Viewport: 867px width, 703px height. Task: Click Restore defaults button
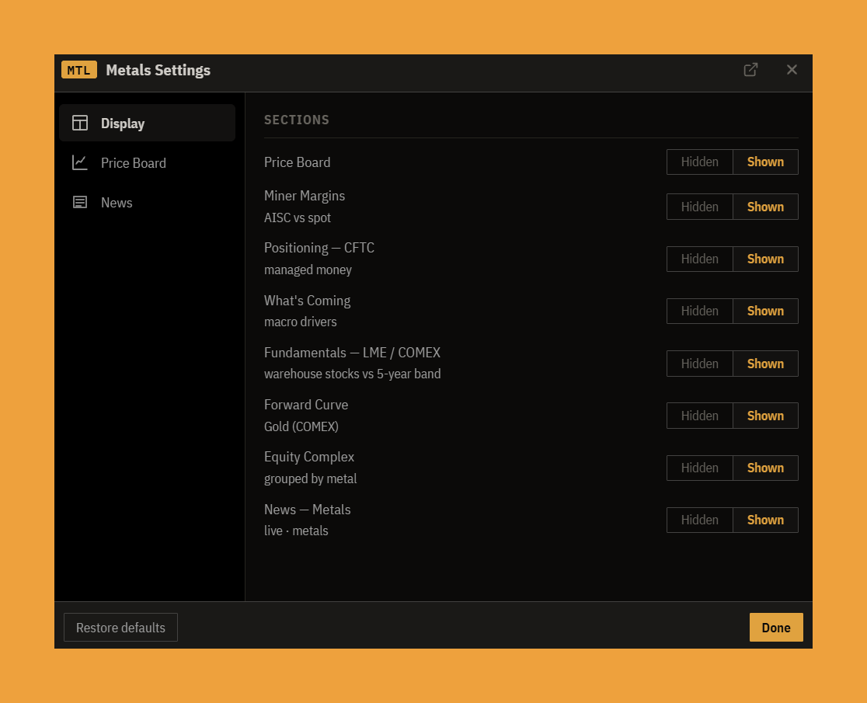(120, 628)
